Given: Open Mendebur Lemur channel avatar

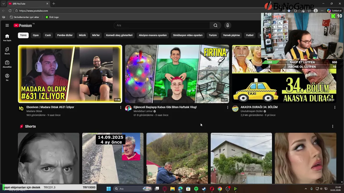Looking at the screenshot, I should coord(128,109).
